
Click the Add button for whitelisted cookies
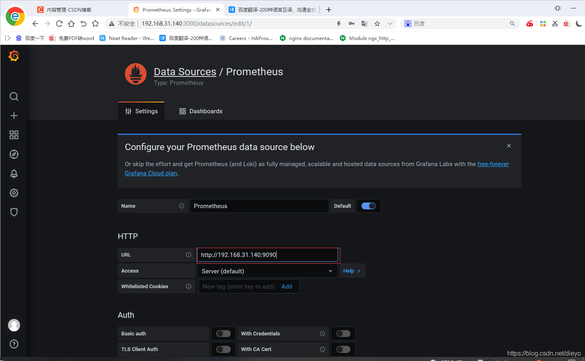(x=287, y=287)
